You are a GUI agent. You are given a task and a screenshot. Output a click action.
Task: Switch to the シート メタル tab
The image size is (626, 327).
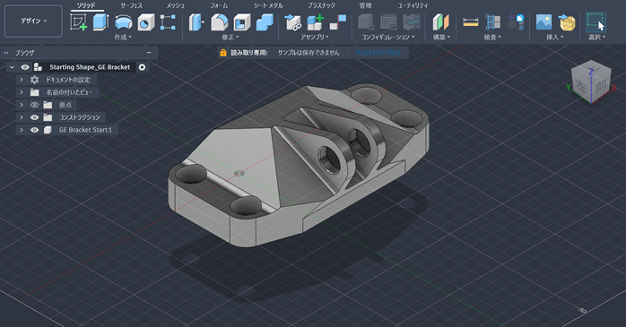coord(268,5)
